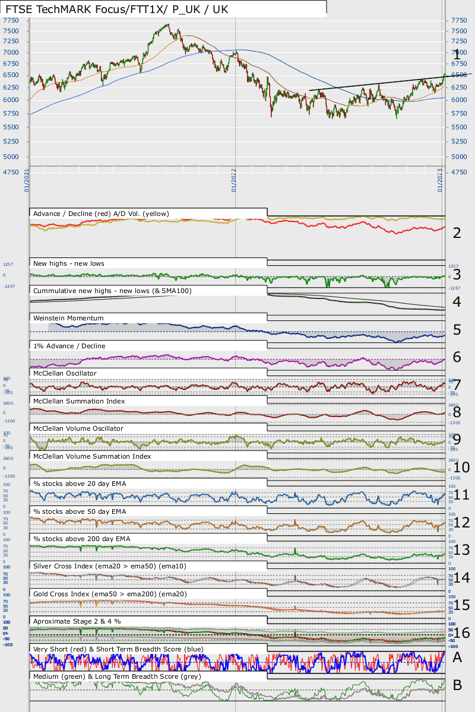Click the Medium & Long Term Breadth Score label
The image size is (475, 712).
pyautogui.click(x=117, y=676)
